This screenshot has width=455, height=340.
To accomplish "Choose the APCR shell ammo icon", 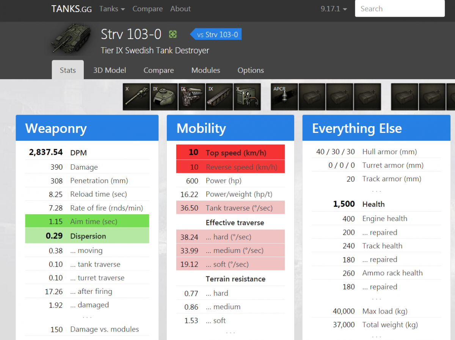I will point(284,97).
